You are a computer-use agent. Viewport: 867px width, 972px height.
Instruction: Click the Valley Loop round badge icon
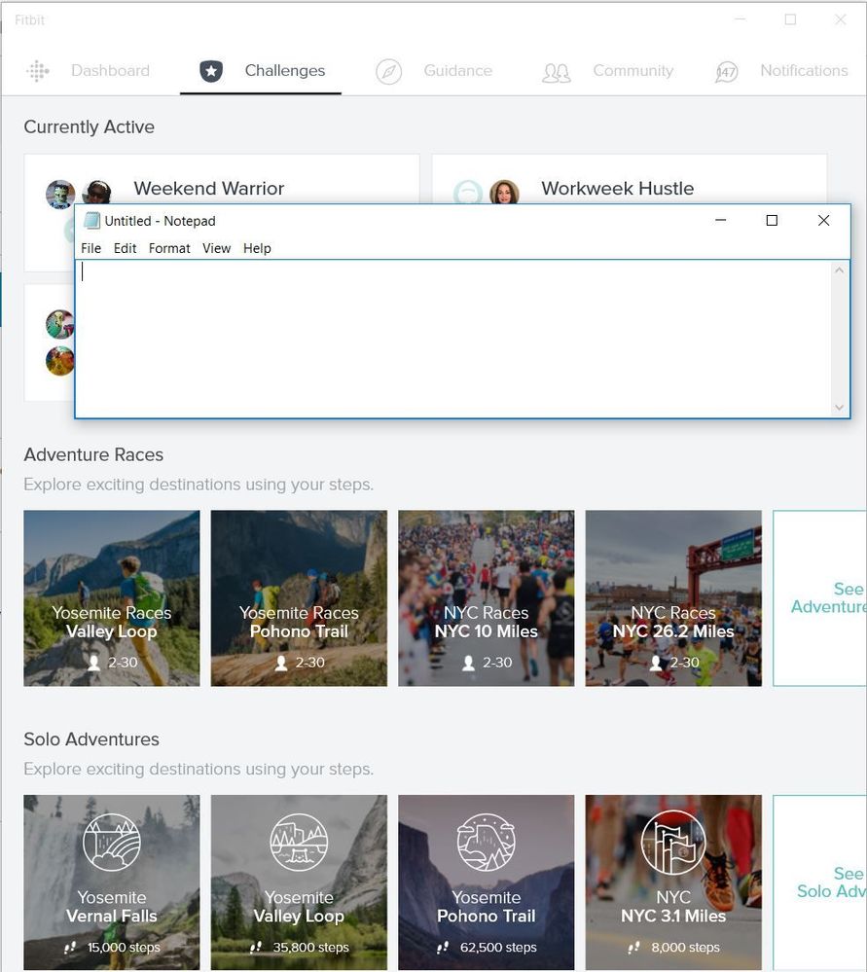coord(299,843)
